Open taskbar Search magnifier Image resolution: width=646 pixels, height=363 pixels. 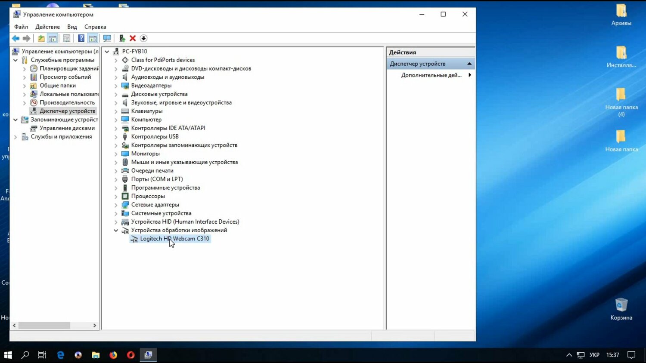25,355
